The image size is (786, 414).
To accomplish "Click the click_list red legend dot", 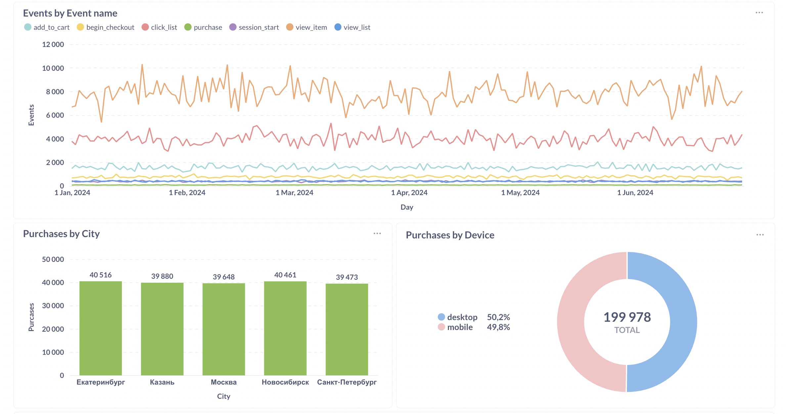I will pyautogui.click(x=146, y=27).
